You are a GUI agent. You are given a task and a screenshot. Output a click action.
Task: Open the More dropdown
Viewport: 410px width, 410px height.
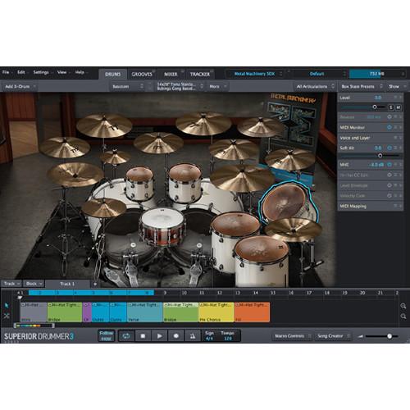[218, 86]
